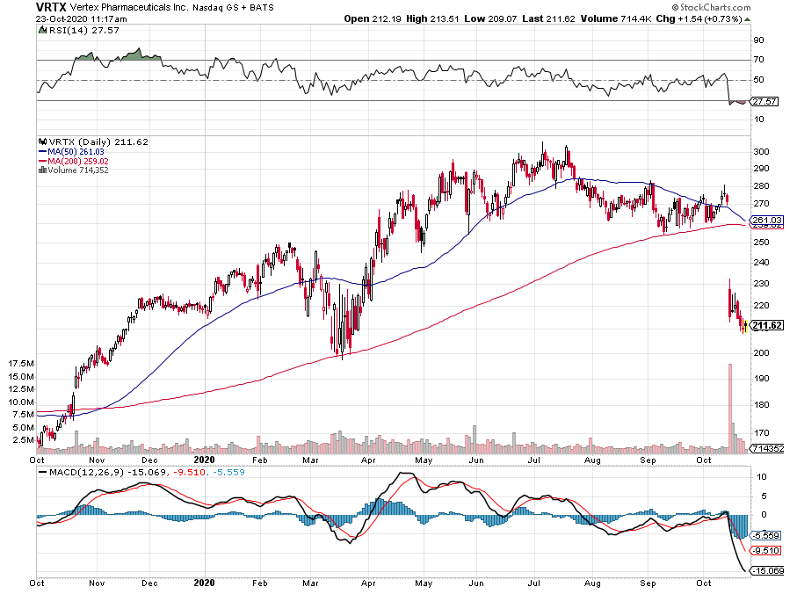Click the MA(200) red line indicator icon
797x594 pixels.
pos(43,160)
